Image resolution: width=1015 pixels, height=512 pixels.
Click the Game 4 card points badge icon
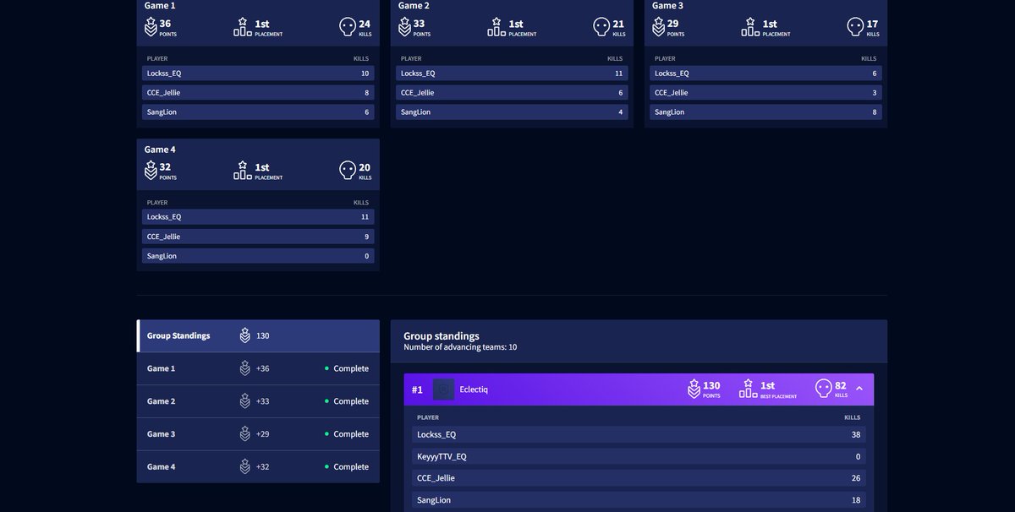pyautogui.click(x=151, y=171)
